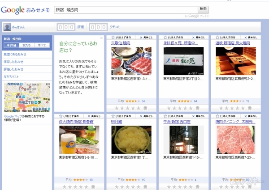Click the gray bad-rating icon for 六歌仙 焼肉
The width and height of the screenshot is (269, 190).
(x=145, y=108)
